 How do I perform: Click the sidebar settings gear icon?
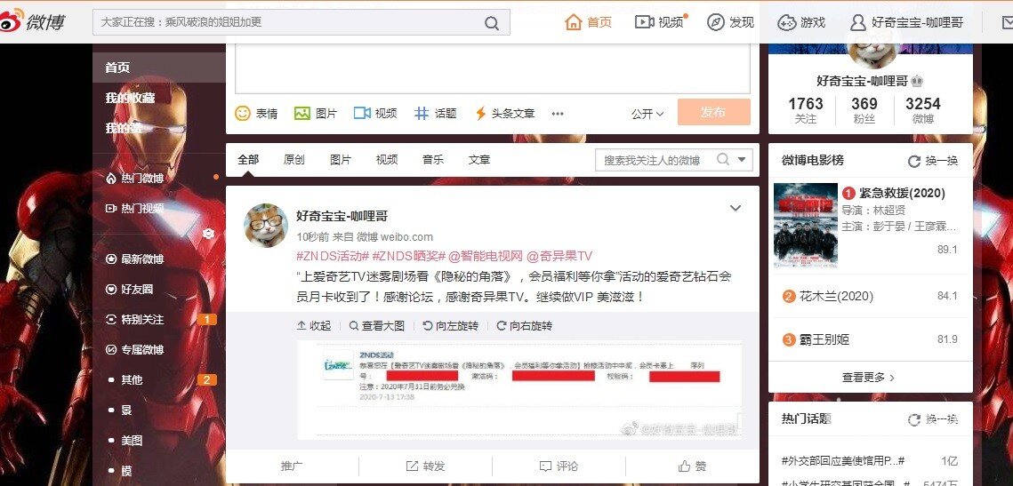pyautogui.click(x=208, y=234)
